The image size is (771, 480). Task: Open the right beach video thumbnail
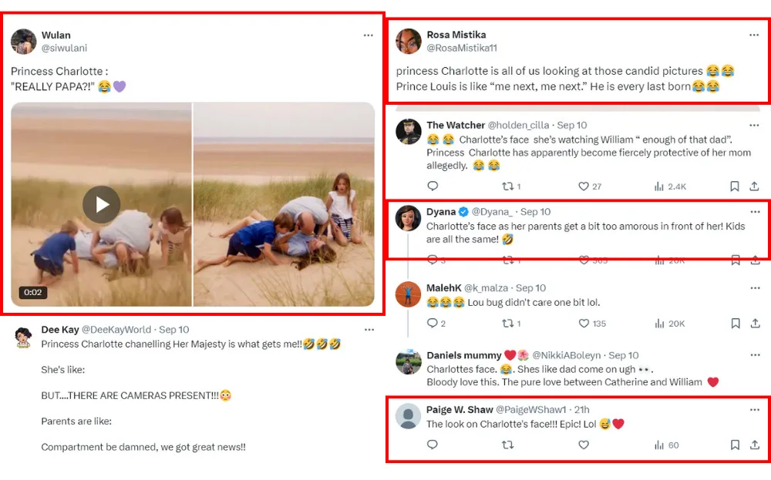pos(284,204)
